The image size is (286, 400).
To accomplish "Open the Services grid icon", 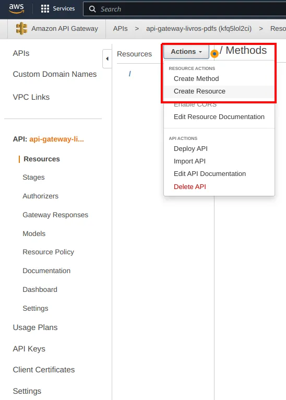I will point(45,9).
